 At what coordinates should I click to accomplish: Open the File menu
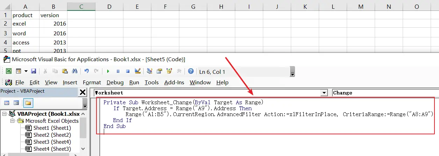pos(20,83)
